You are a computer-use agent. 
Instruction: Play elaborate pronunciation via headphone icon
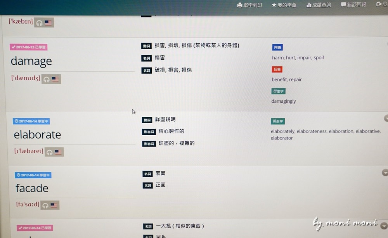(x=50, y=152)
